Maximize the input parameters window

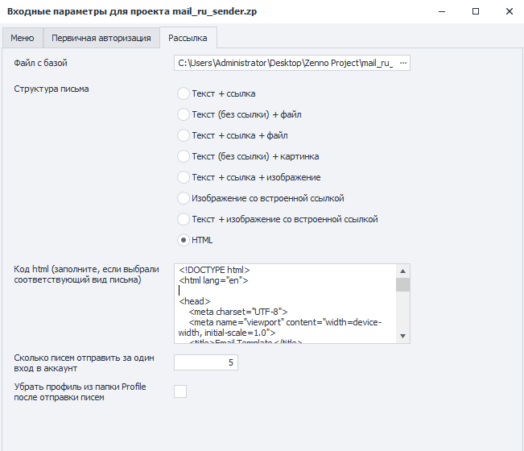(476, 12)
